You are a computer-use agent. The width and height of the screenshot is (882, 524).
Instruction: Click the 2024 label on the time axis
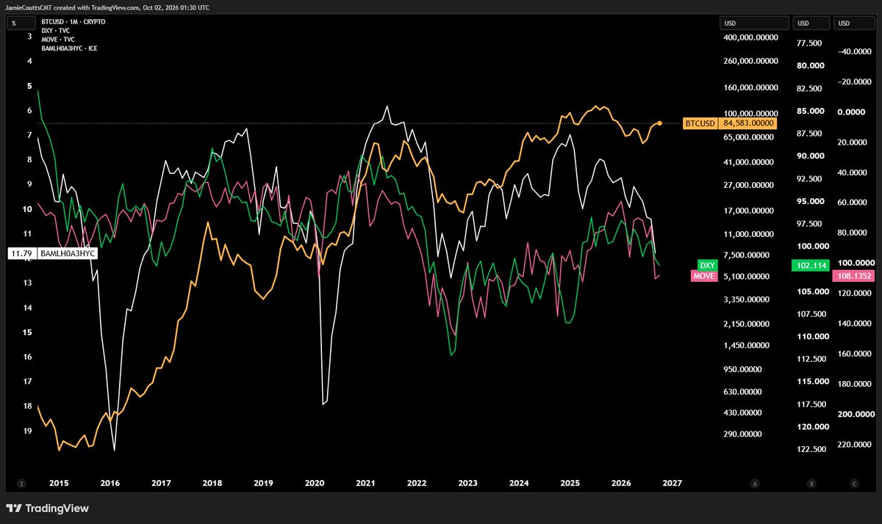tap(519, 483)
